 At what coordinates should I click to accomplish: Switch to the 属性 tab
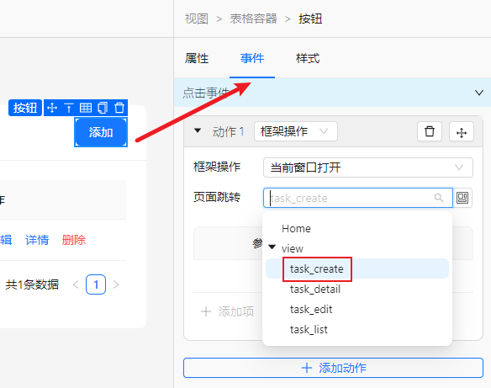click(197, 59)
